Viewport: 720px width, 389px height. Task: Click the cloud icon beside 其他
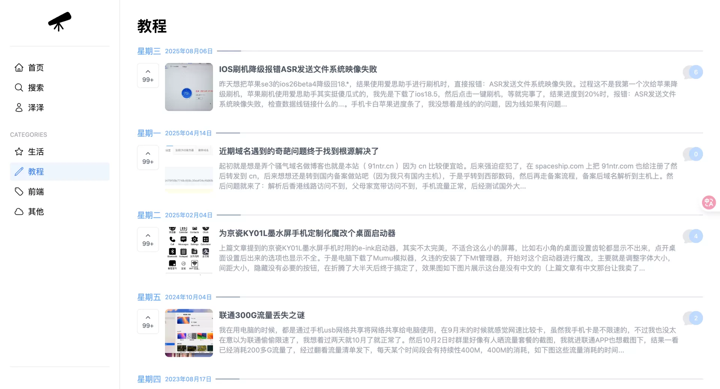pos(19,212)
